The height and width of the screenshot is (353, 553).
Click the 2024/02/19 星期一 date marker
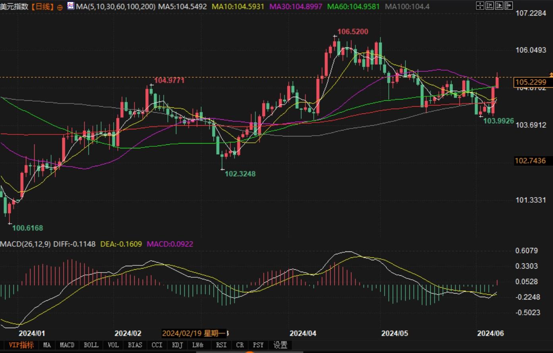[x=194, y=333]
